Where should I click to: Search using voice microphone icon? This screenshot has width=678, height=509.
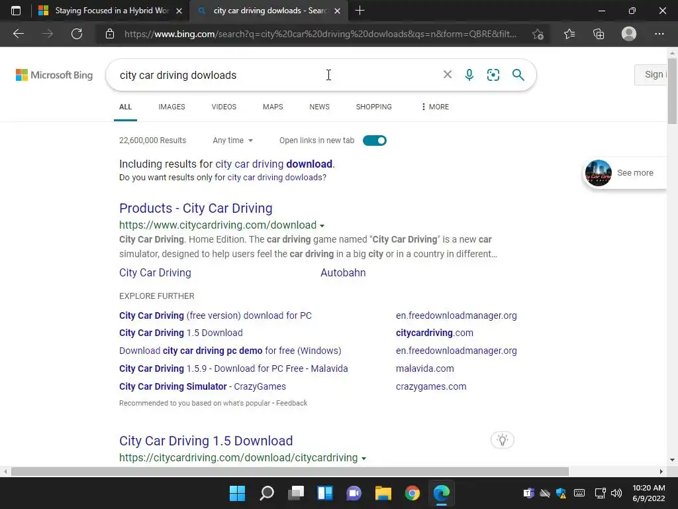pos(469,75)
